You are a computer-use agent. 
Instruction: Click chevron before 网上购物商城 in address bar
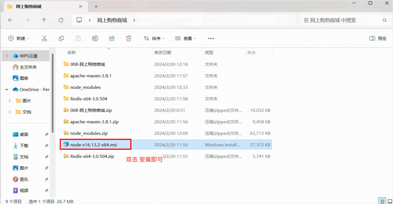pos(90,20)
